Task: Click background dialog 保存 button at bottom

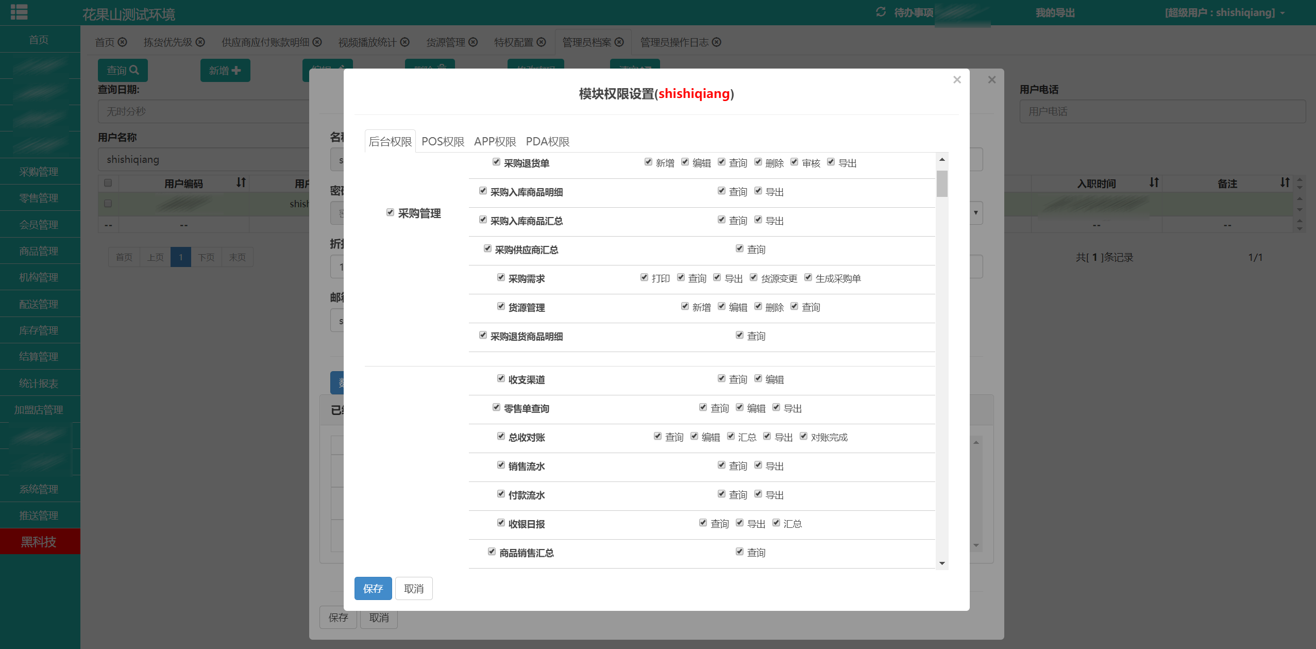Action: [338, 617]
